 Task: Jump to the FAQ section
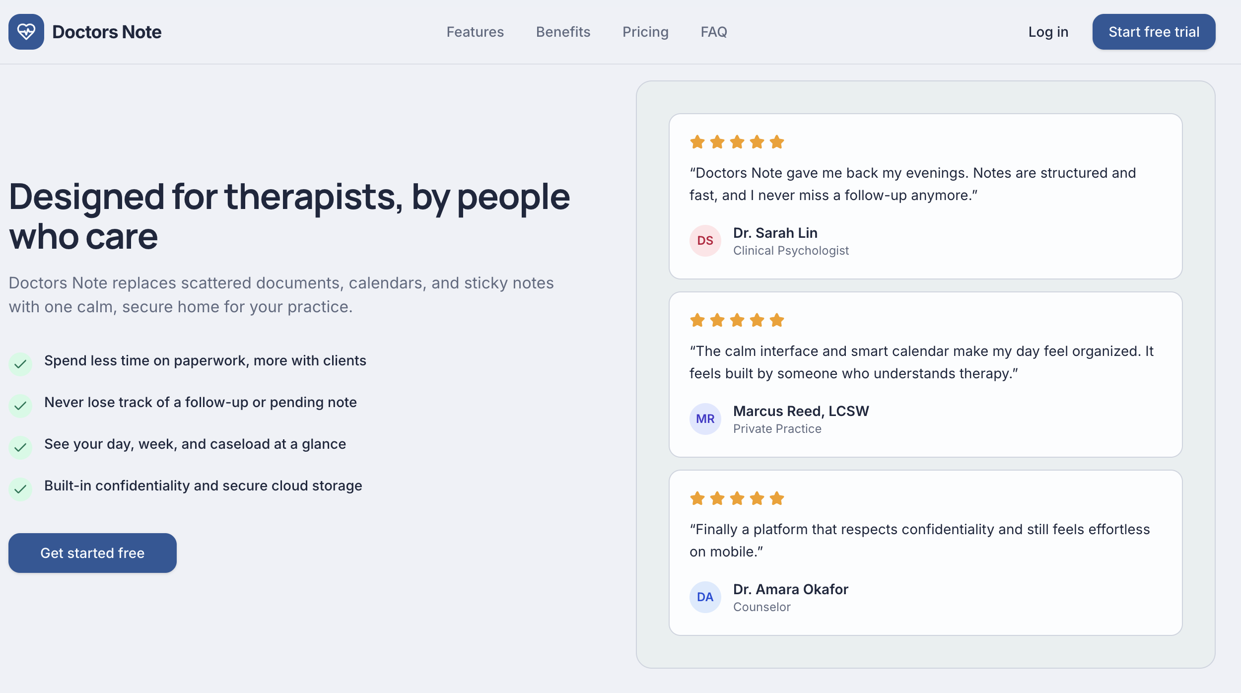pyautogui.click(x=714, y=32)
